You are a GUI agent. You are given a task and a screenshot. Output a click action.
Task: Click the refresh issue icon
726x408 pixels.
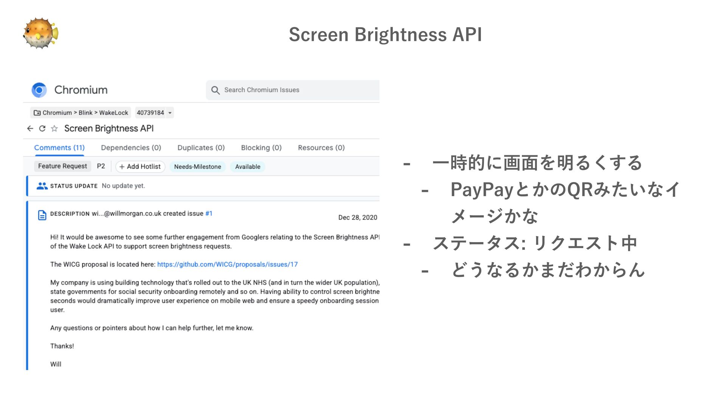(x=42, y=128)
